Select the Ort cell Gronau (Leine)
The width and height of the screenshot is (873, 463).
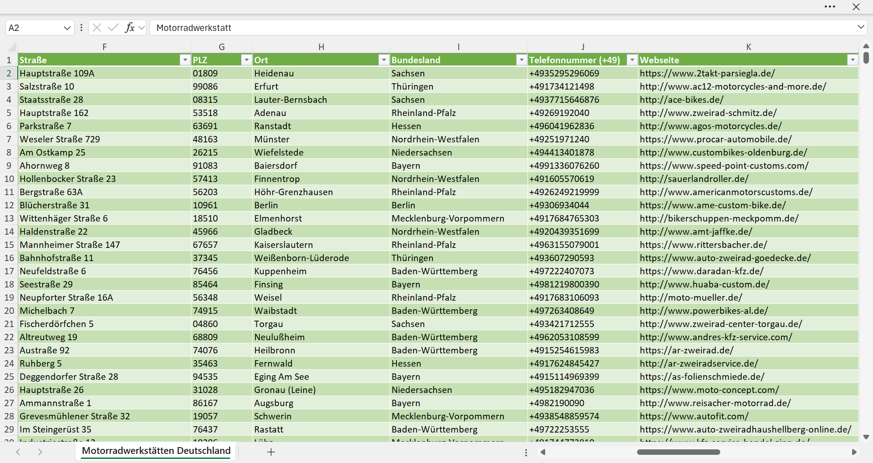pyautogui.click(x=321, y=390)
